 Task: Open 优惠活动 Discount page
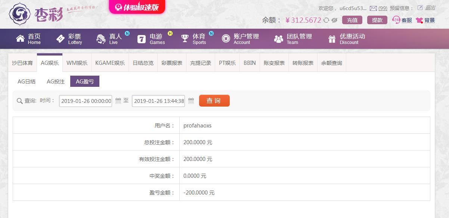346,39
